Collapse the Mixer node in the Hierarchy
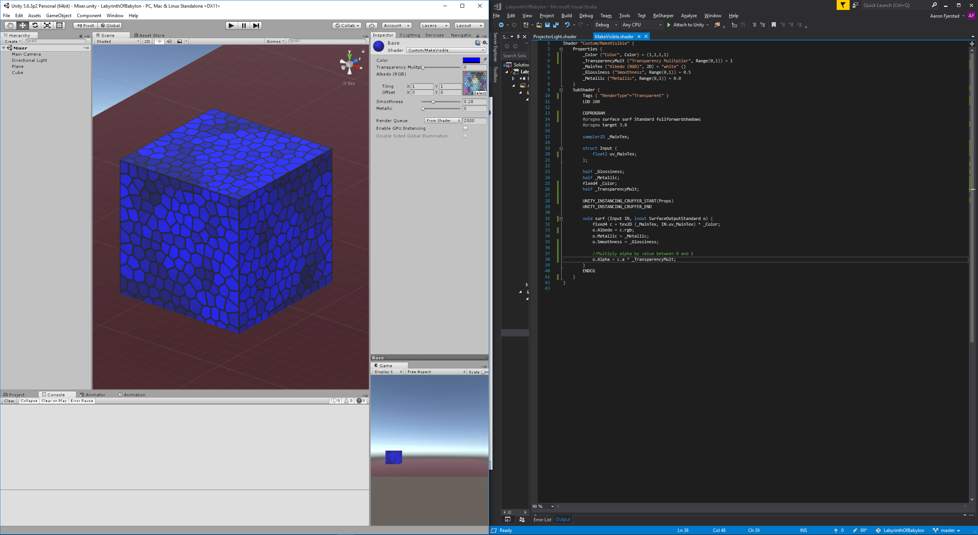Image resolution: width=978 pixels, height=535 pixels. coord(4,48)
